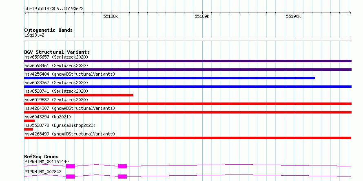This screenshot has width=363, height=181.
Task: Click the nsv6598461 (Sedlazeck2020) label
Action: tap(56, 65)
